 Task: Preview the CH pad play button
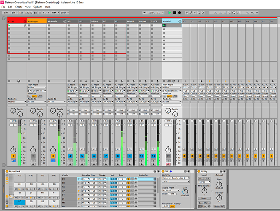19,189
